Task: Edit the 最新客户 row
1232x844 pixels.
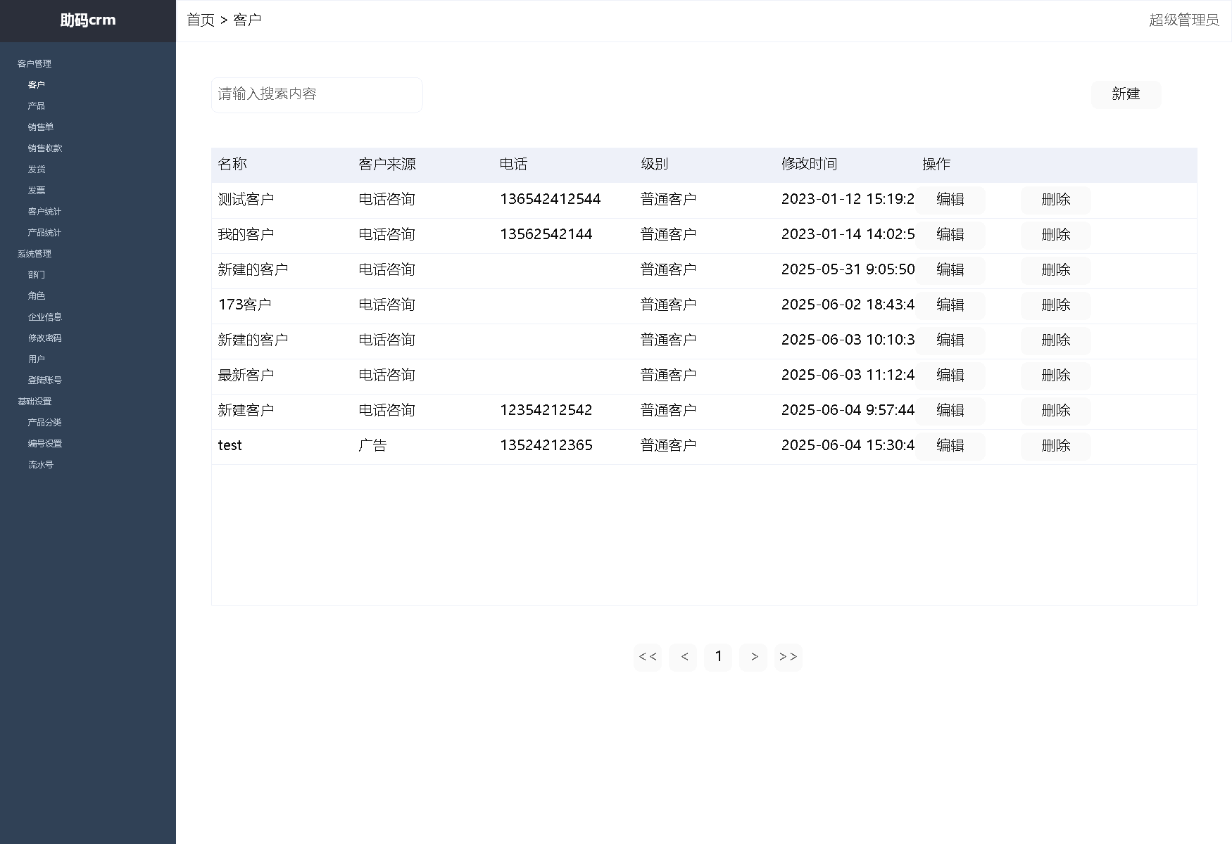Action: [950, 376]
